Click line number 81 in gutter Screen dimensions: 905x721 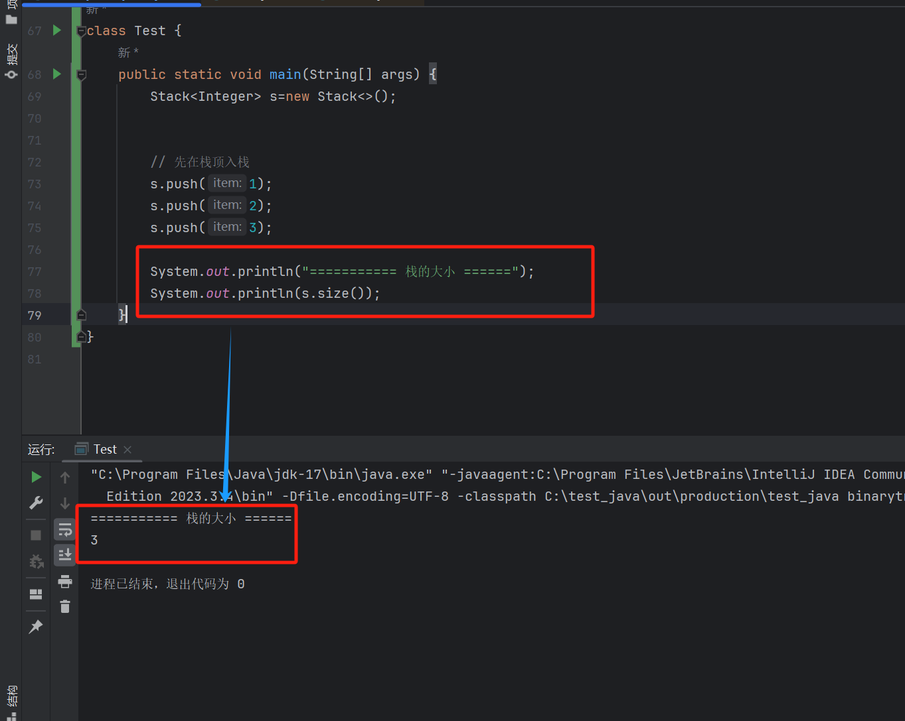pos(35,360)
